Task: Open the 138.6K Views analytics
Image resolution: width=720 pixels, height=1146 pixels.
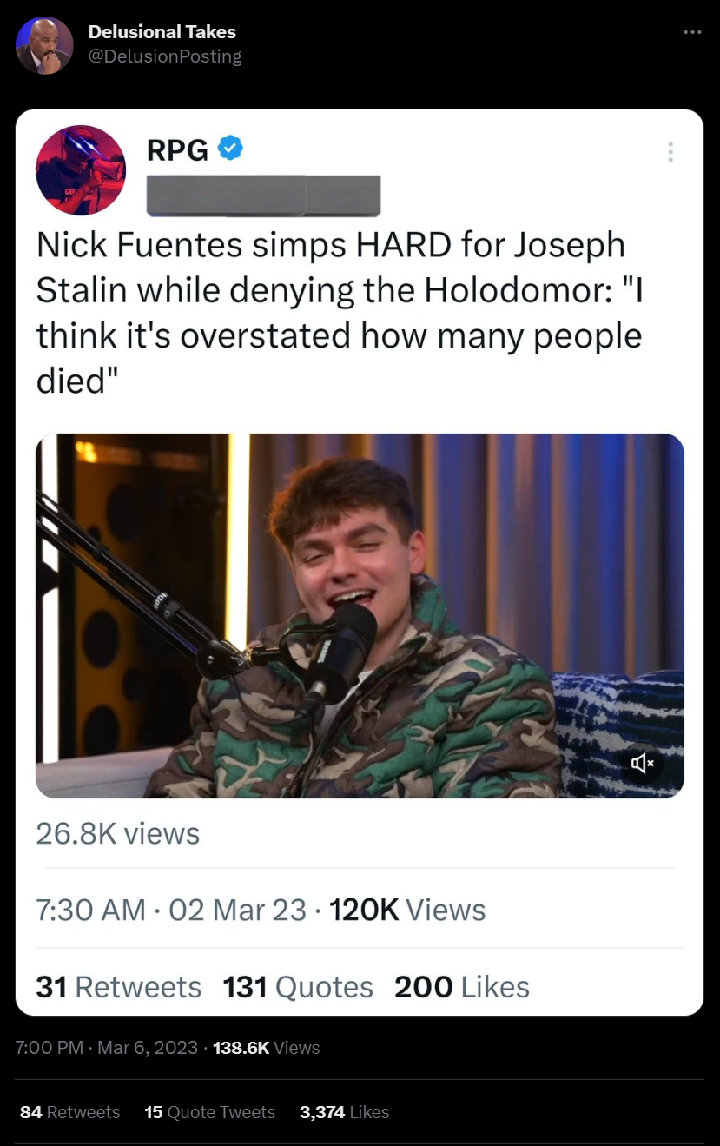Action: tap(266, 1048)
